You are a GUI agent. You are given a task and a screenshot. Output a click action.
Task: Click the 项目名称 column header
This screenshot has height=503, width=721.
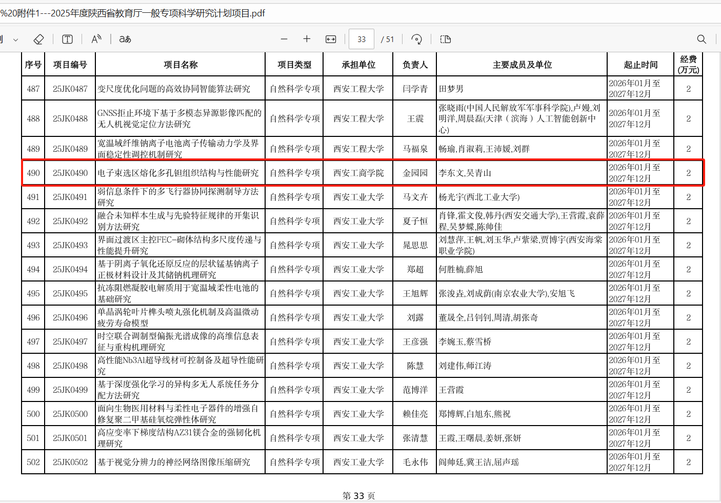181,65
